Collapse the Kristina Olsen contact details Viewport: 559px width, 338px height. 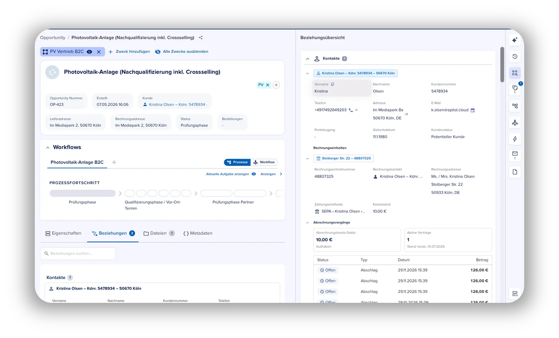click(x=307, y=74)
